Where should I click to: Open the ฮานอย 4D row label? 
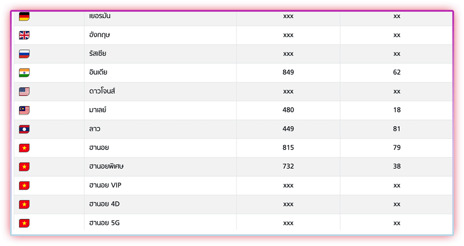click(x=104, y=204)
